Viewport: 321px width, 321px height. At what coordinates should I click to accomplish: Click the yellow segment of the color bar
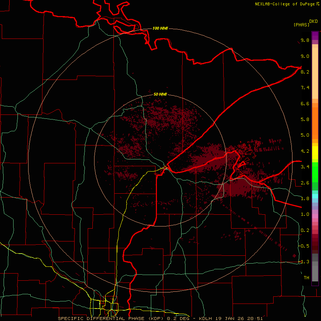coord(315,153)
